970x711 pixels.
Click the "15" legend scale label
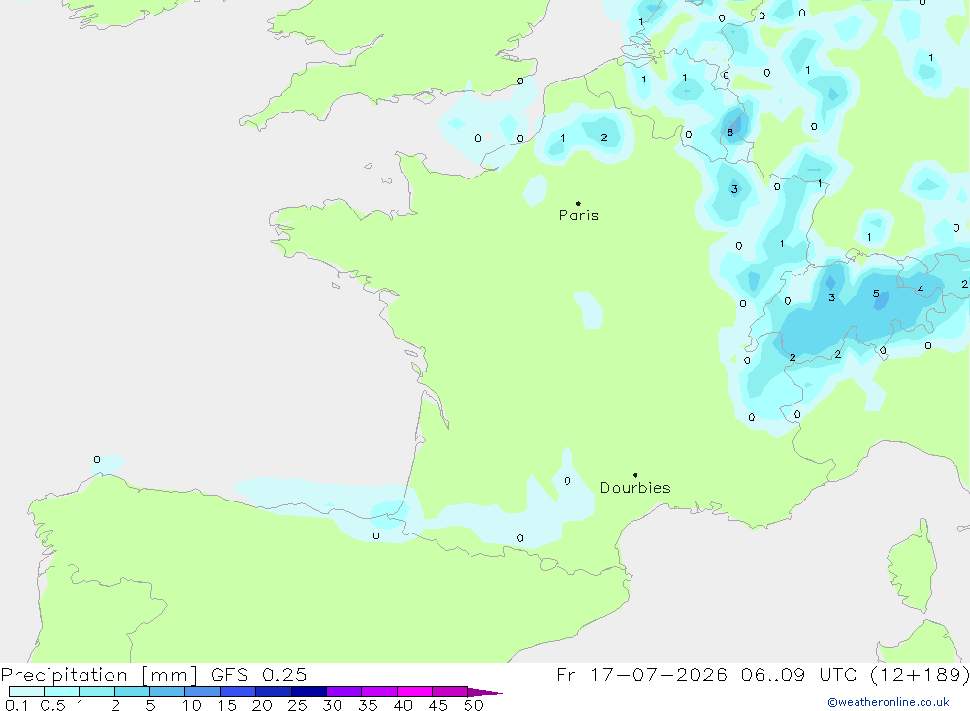pyautogui.click(x=227, y=705)
